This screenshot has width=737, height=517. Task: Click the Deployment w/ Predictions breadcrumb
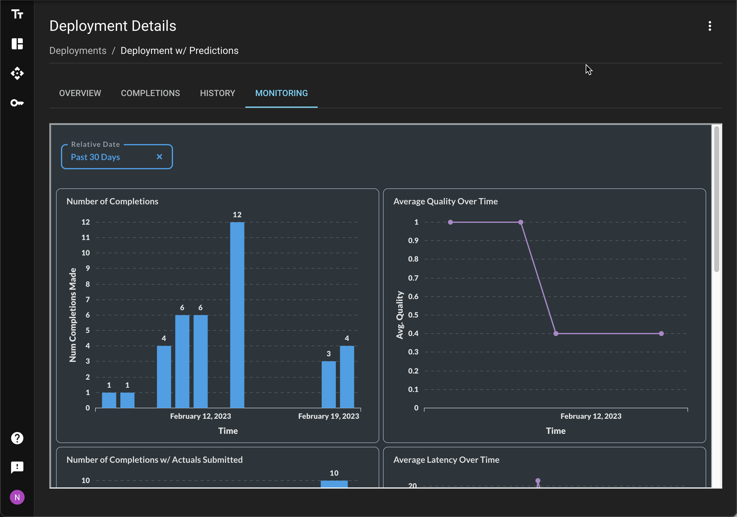click(x=179, y=51)
